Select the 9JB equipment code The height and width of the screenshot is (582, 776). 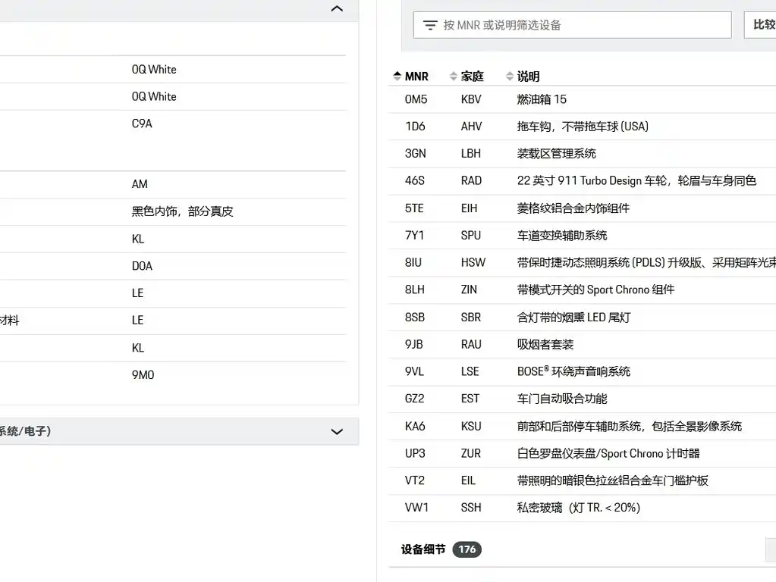pos(413,345)
